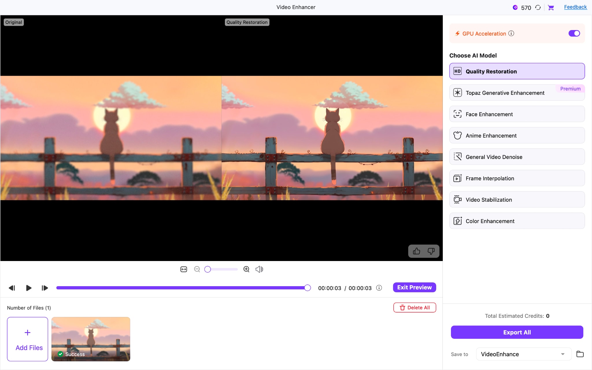The width and height of the screenshot is (592, 370).
Task: Open the Feedback link
Action: click(575, 7)
